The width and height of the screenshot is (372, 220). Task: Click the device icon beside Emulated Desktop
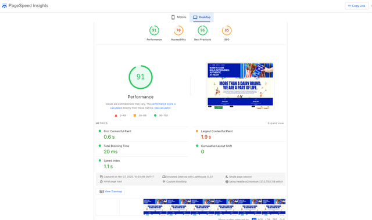(164, 176)
